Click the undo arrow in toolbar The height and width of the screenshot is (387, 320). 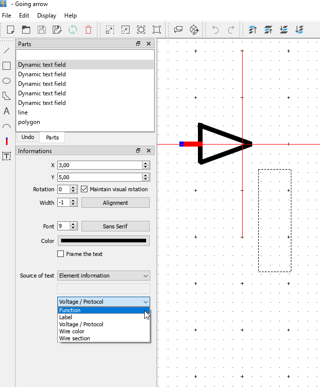[216, 30]
